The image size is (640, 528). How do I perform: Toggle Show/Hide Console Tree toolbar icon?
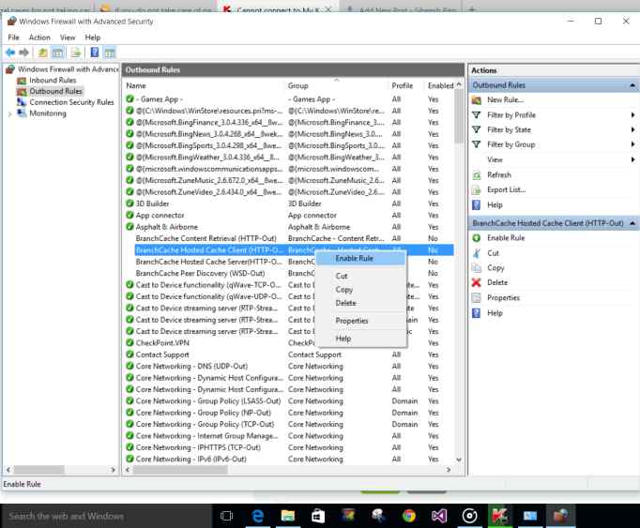[x=57, y=53]
